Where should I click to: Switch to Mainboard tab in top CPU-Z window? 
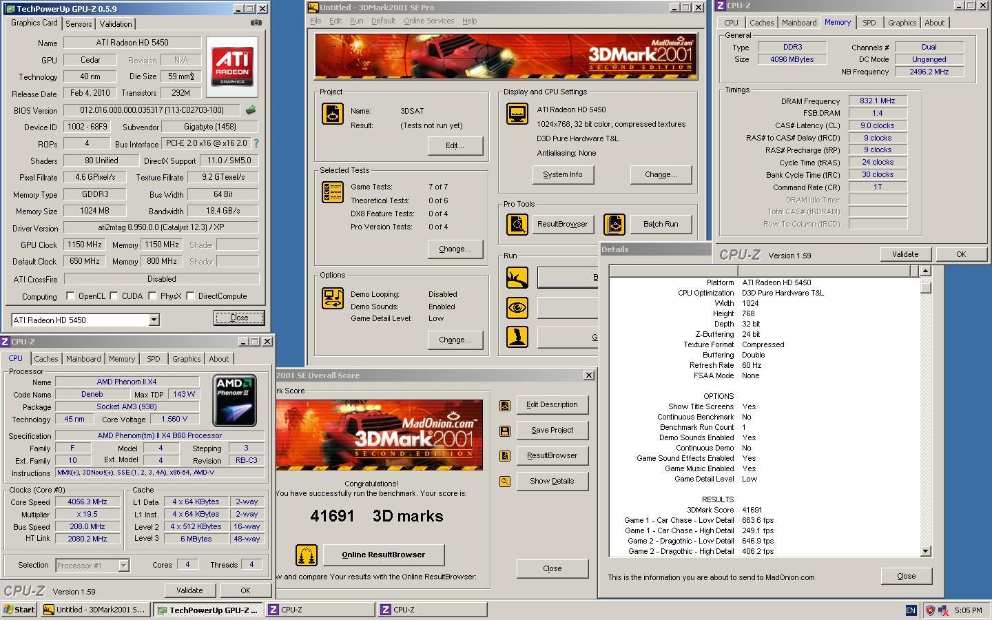point(799,23)
